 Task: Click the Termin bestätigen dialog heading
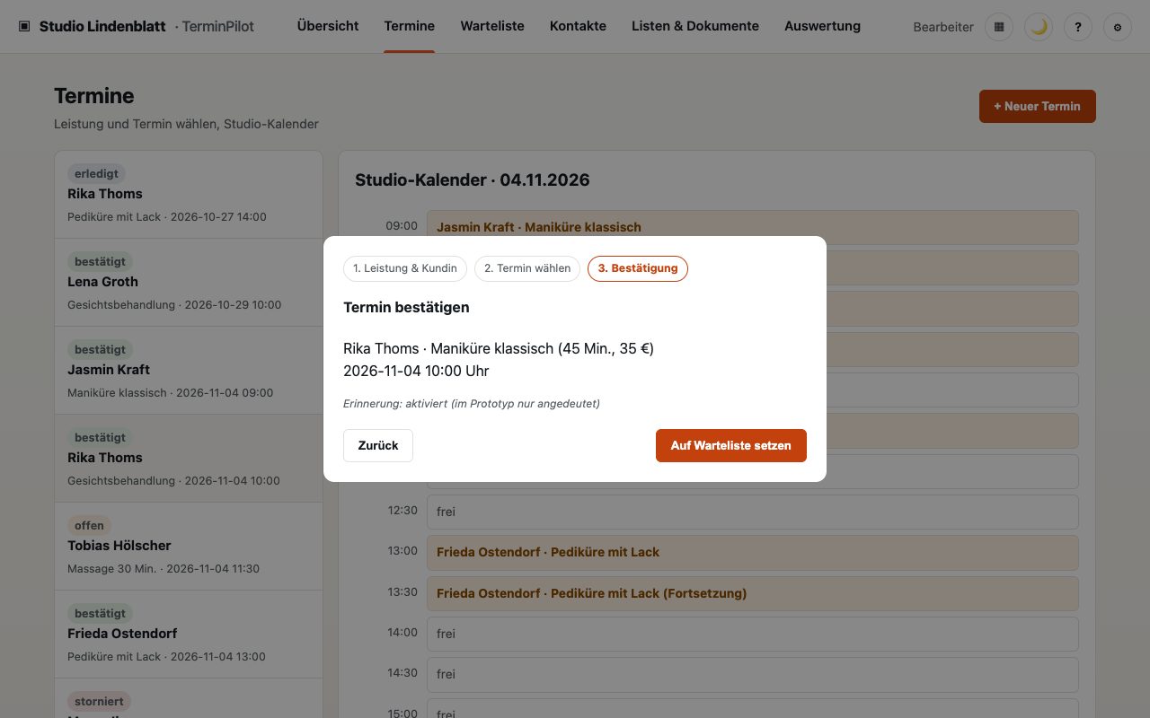(406, 307)
